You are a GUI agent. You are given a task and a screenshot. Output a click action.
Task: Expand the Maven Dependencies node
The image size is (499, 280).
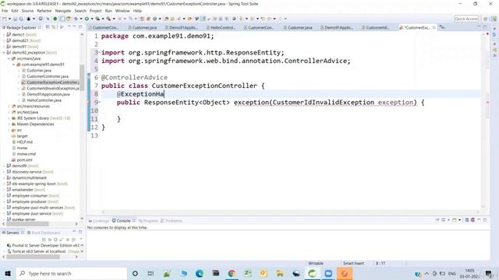tap(9, 124)
